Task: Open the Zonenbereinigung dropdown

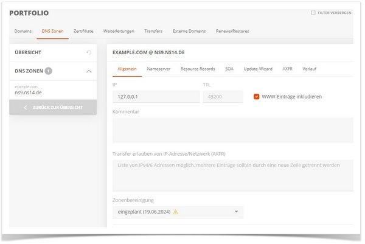Action: [x=178, y=212]
